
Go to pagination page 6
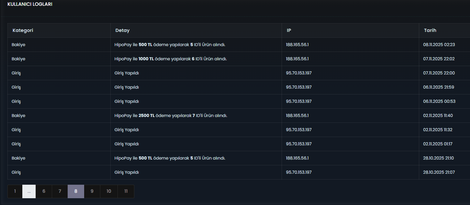coord(44,191)
